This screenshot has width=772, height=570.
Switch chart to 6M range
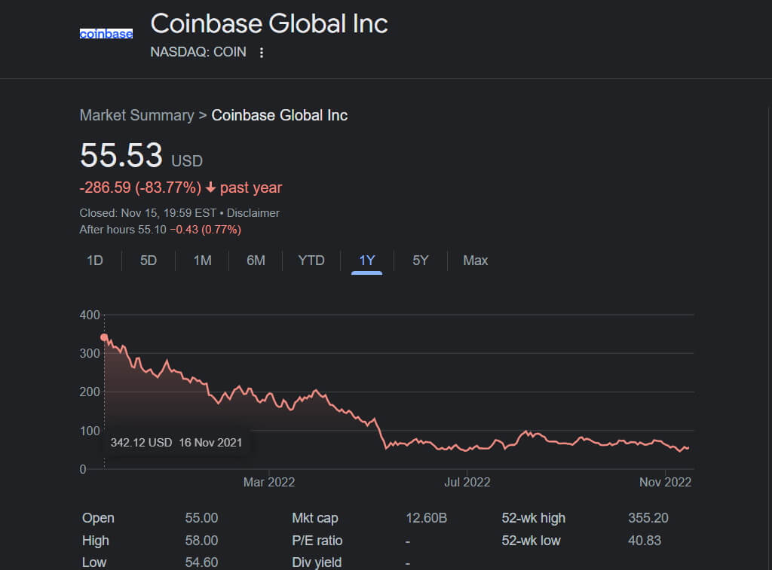[x=256, y=261]
